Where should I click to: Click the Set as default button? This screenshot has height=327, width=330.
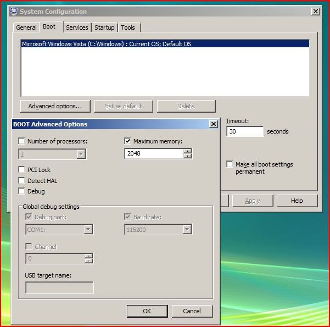point(124,106)
